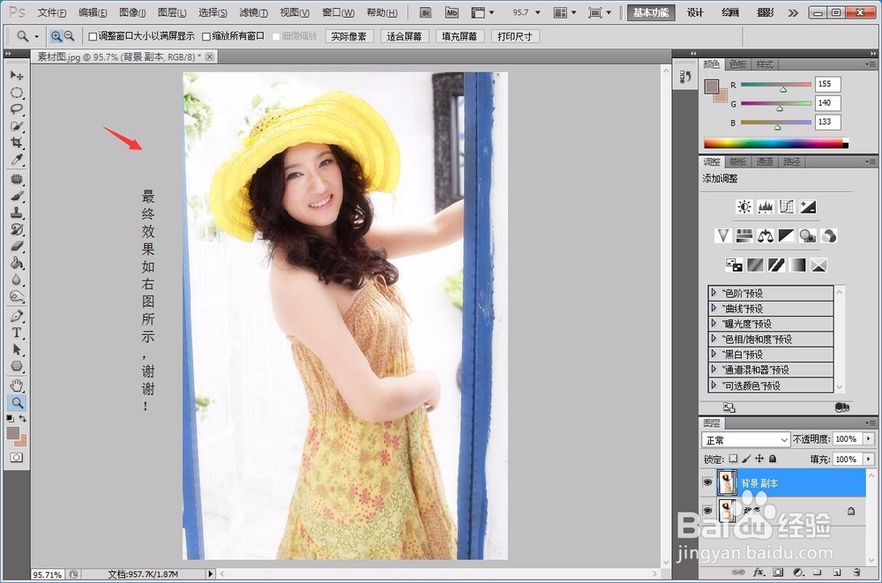This screenshot has height=583, width=882.
Task: Add a Brightness/Contrast adjustment
Action: pos(744,206)
